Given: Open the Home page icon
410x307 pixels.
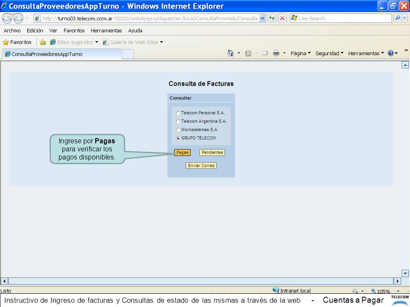Looking at the screenshot, I should click(230, 53).
